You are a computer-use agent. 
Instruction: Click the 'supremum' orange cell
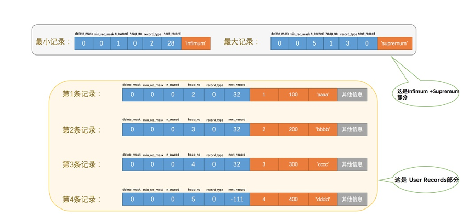pyautogui.click(x=394, y=43)
